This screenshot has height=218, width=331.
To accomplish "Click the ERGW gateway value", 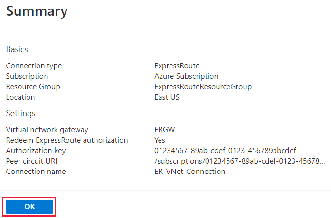I will tap(165, 130).
